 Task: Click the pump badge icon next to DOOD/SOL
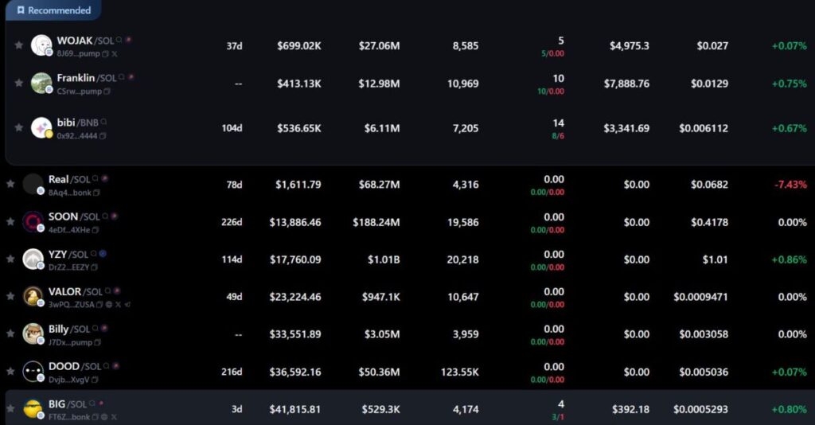point(115,366)
